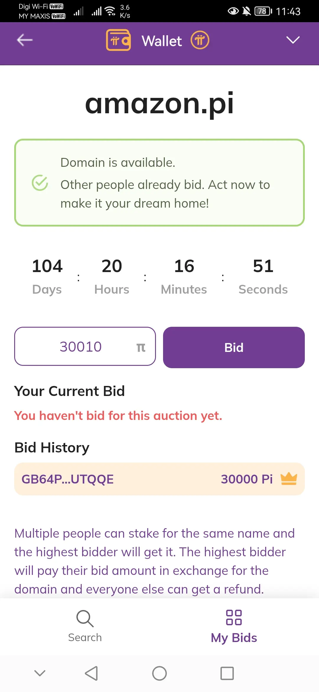The width and height of the screenshot is (319, 692).
Task: Switch to the Search tab
Action: pyautogui.click(x=85, y=626)
